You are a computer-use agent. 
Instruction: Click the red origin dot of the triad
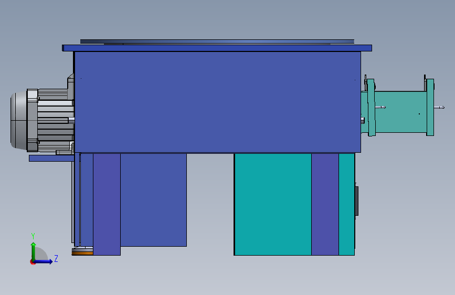coord(32,262)
